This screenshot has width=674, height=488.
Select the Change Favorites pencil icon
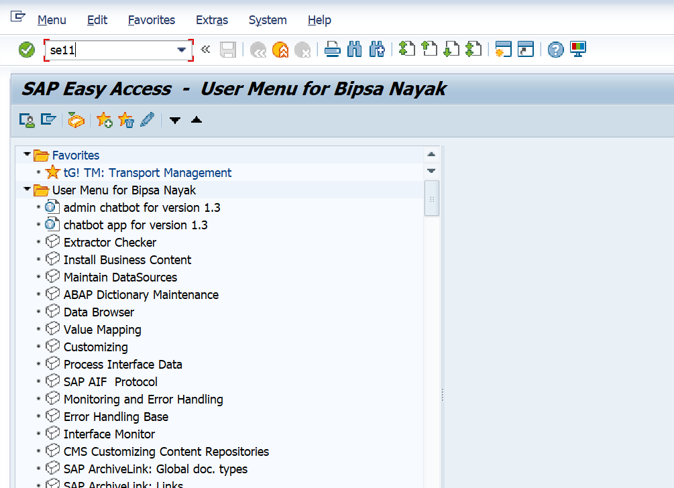[x=147, y=120]
